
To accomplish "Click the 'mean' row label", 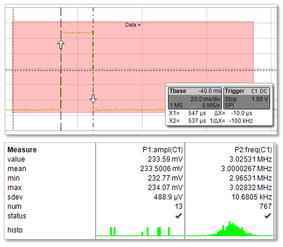I will point(17,169).
